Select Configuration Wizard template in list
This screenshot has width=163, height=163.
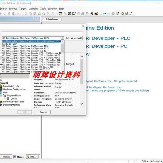tap(31, 41)
